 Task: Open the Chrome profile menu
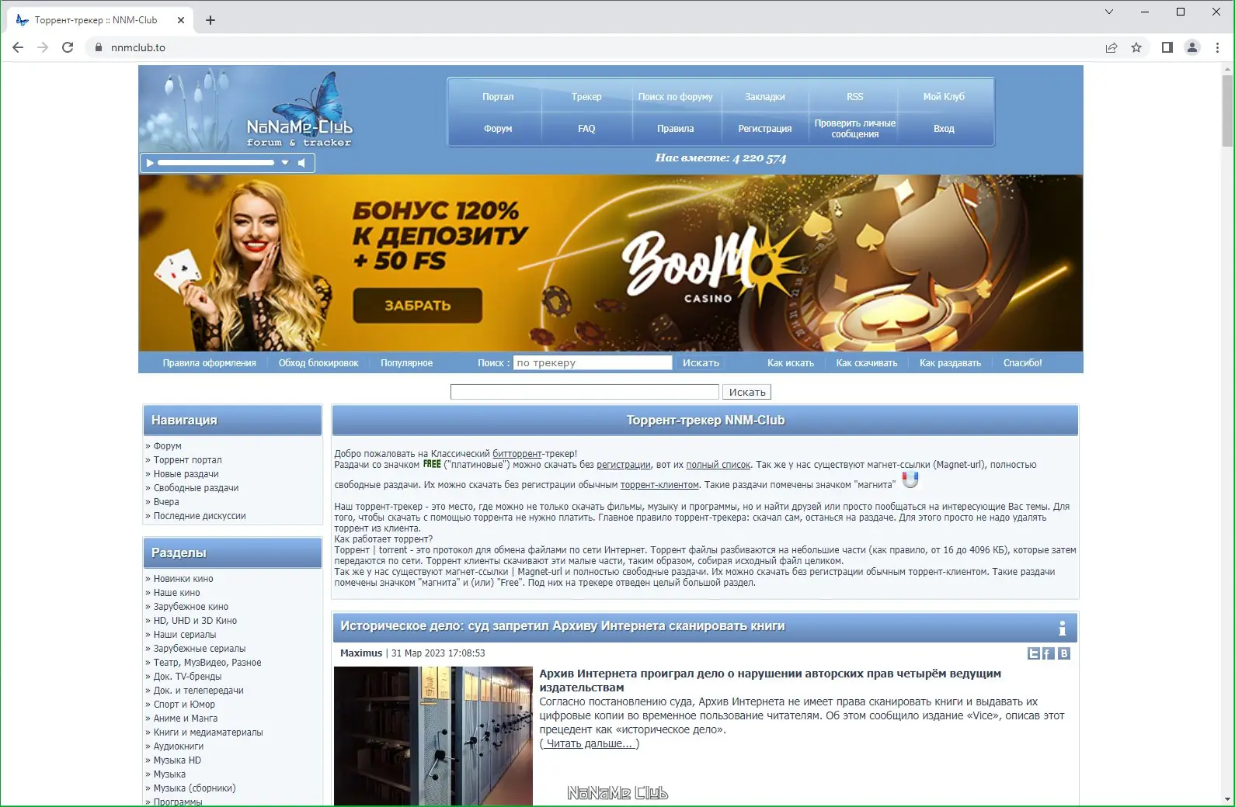pos(1192,47)
